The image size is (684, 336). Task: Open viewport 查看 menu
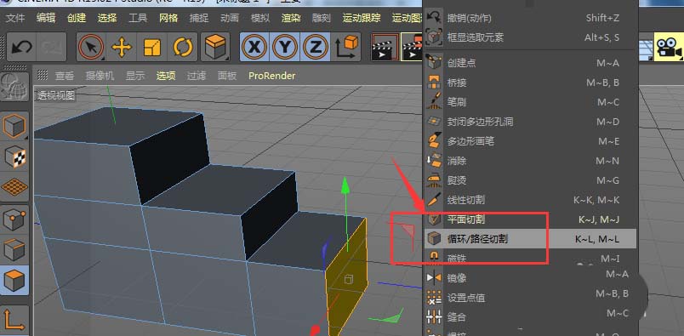coord(64,76)
